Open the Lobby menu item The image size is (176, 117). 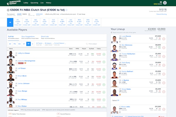[26, 3]
